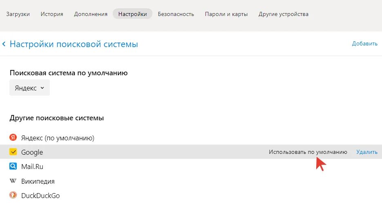Go to the Безопасность tab
This screenshot has height=214, width=382.
[x=176, y=14]
